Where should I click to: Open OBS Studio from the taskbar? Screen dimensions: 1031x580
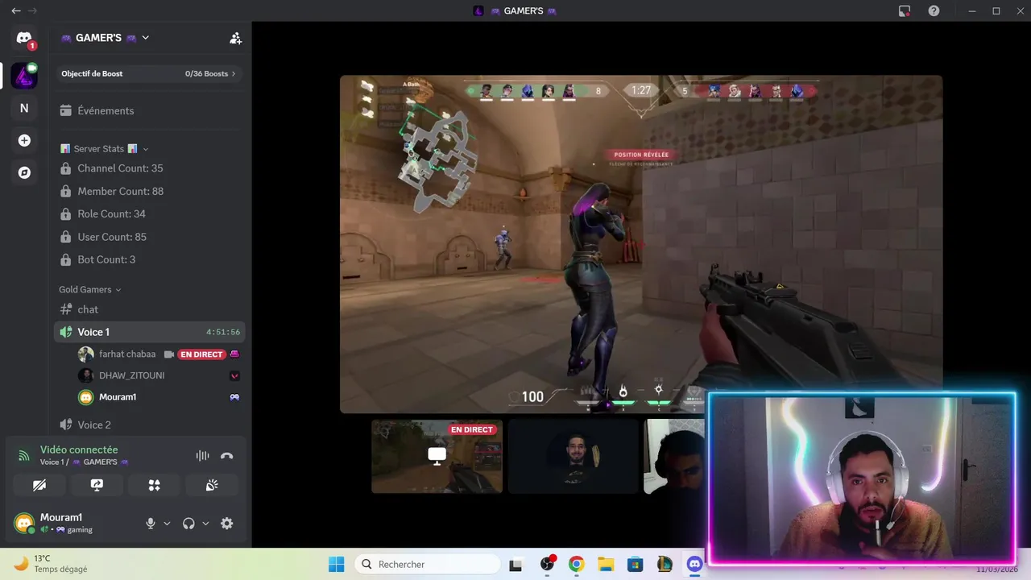(548, 564)
